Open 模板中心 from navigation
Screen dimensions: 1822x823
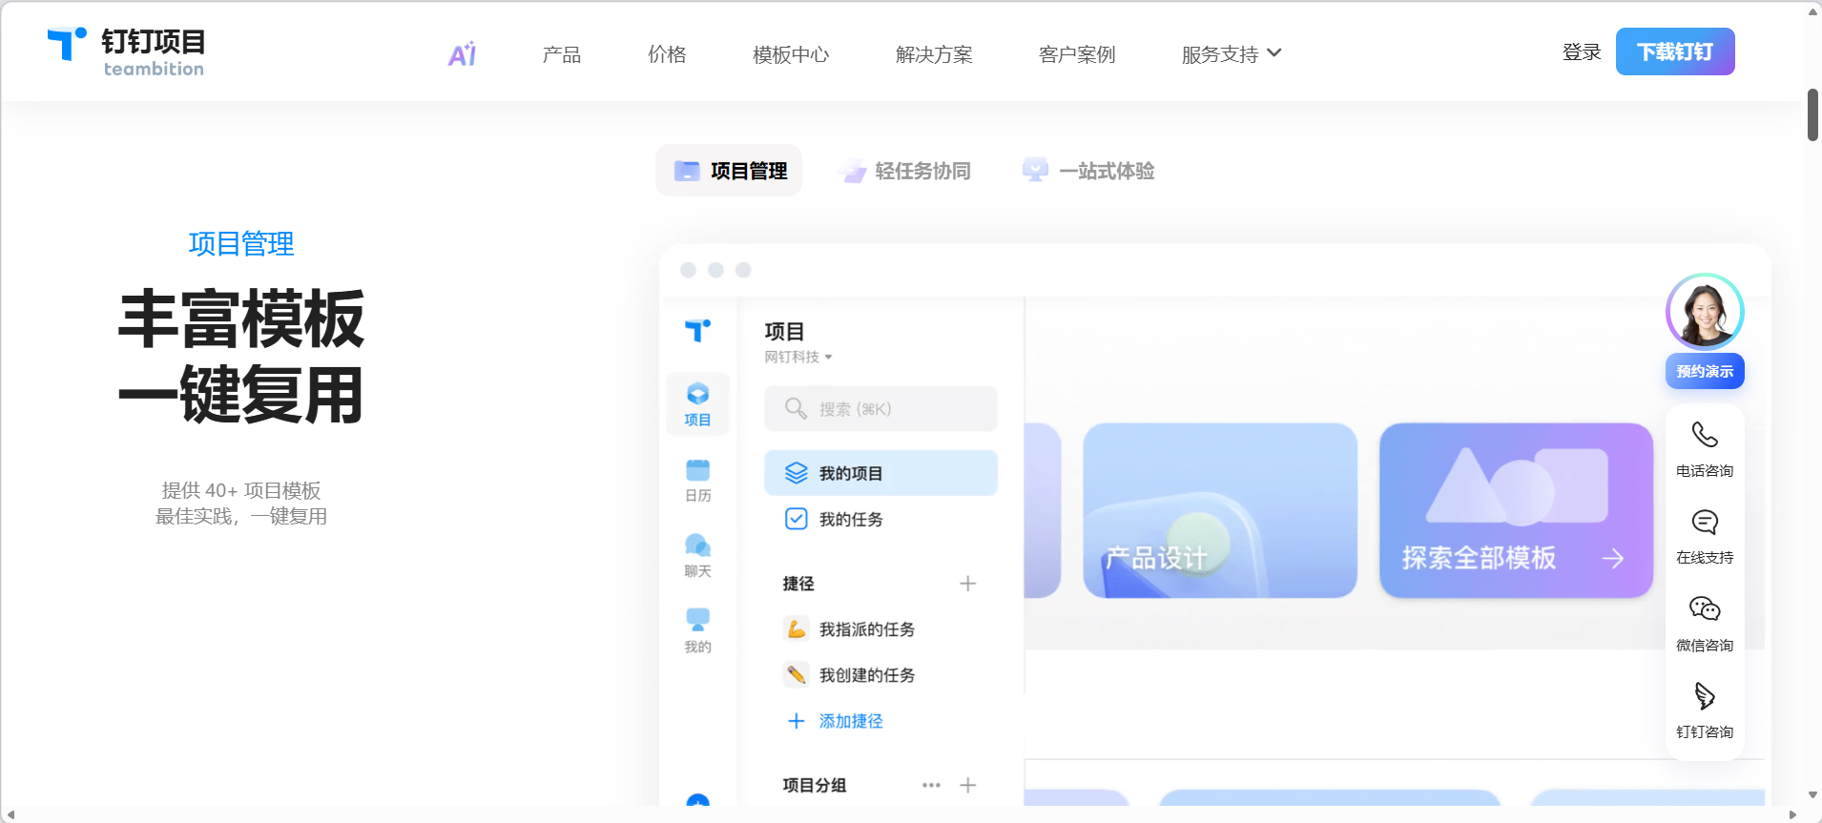click(791, 54)
